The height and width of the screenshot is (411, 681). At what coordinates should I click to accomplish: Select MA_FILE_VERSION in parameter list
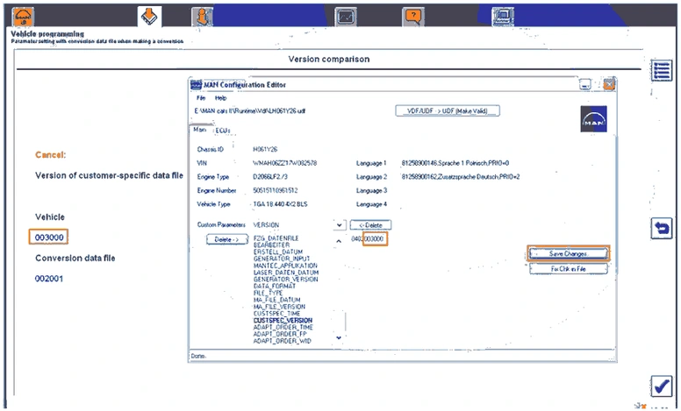click(x=279, y=307)
